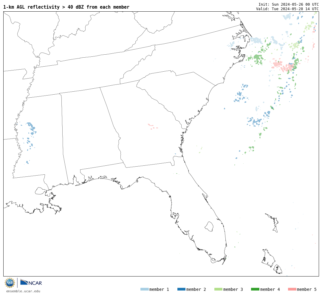Click the 1-km AGL reflectivity title text
The image size is (322, 295).
(x=66, y=7)
